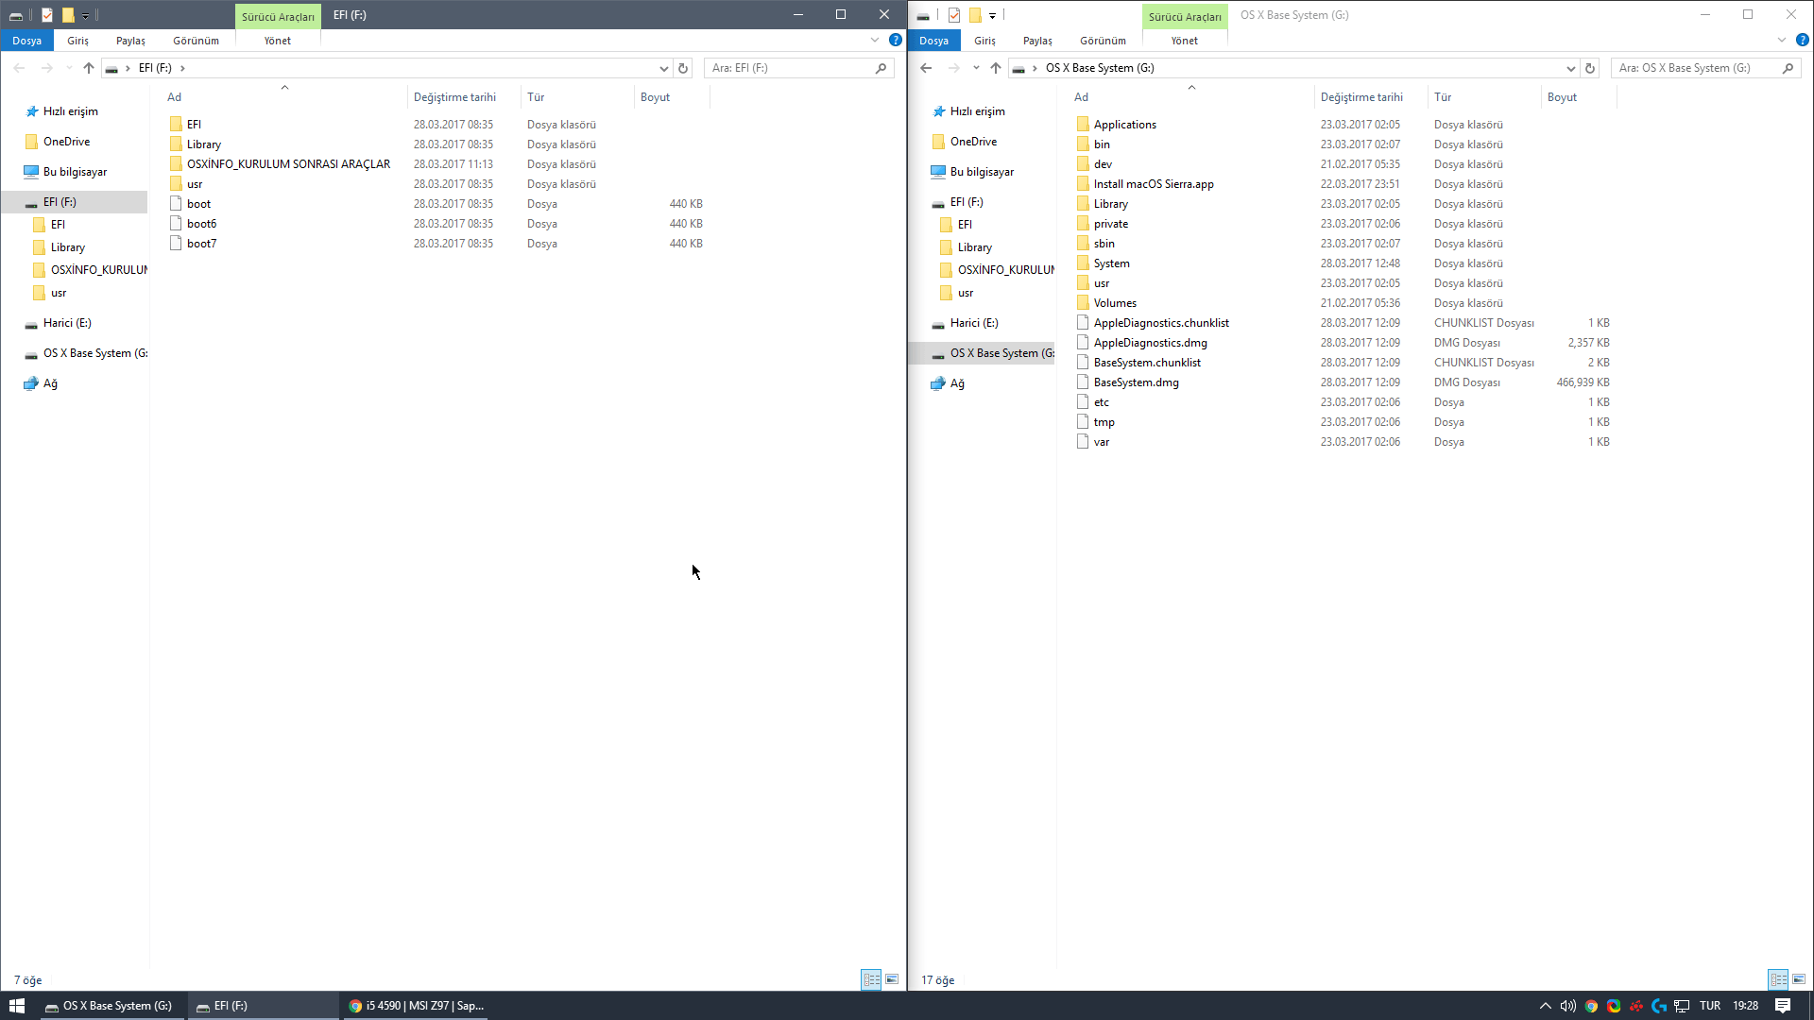Click up-directory arrow in OS X Base System window
The height and width of the screenshot is (1020, 1814).
pyautogui.click(x=996, y=68)
